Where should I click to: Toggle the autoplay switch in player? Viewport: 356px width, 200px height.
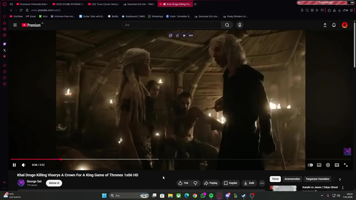tap(310, 165)
